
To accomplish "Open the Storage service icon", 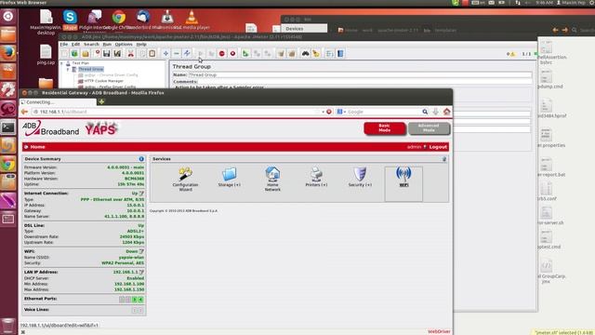I will (230, 177).
